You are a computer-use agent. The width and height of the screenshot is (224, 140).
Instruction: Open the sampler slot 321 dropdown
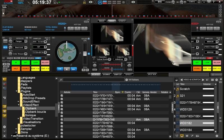(x=45, y=47)
